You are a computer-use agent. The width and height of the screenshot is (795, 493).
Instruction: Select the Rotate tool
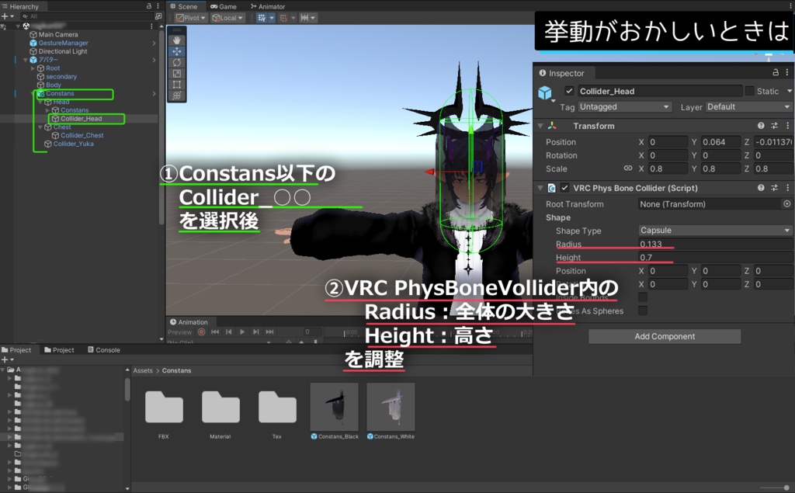tap(177, 62)
